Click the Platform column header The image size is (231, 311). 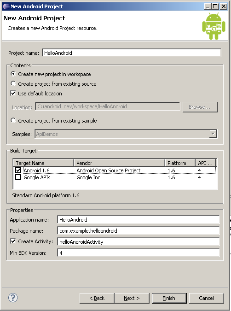[180, 163]
